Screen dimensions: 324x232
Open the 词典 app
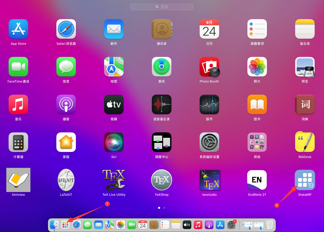(x=305, y=105)
